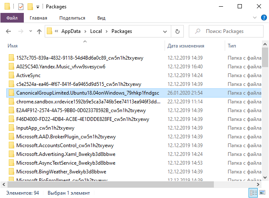Click the search Packages field

[226, 31]
